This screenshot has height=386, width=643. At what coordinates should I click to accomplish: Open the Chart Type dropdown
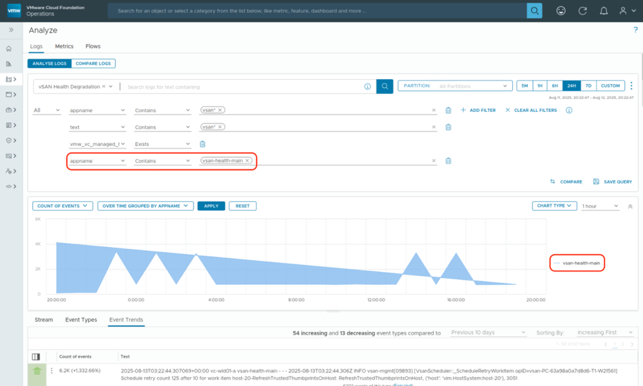click(x=554, y=206)
